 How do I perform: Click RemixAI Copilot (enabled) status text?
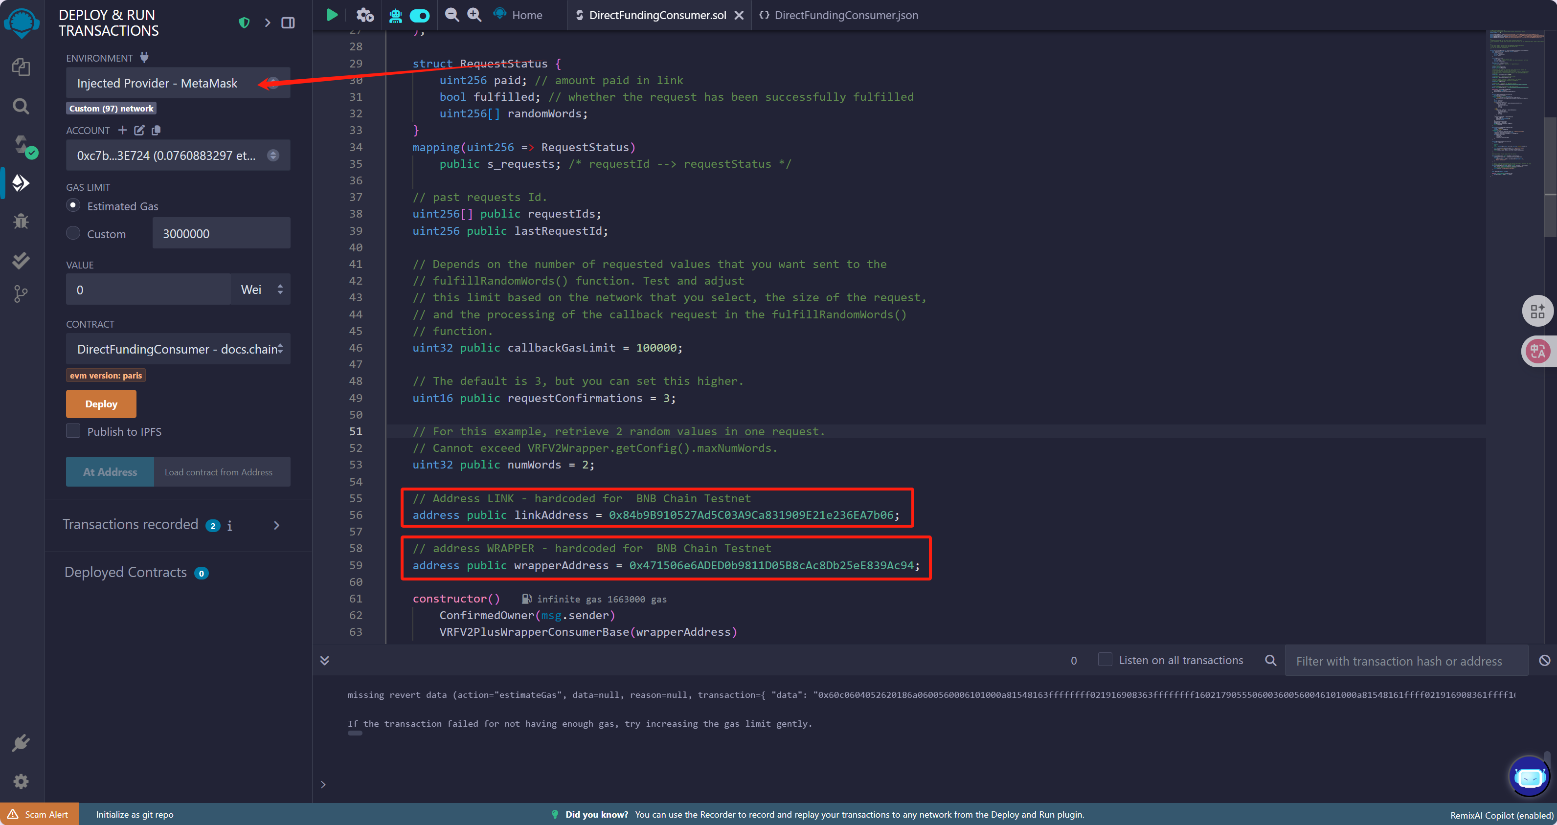[1501, 815]
